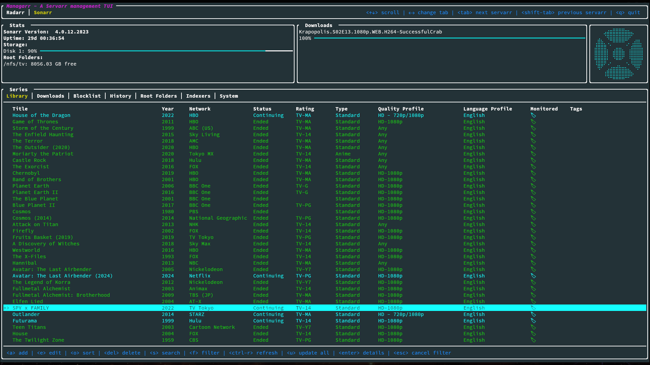
Task: Click the monitored icon beside Game of Thrones
Action: tap(534, 122)
